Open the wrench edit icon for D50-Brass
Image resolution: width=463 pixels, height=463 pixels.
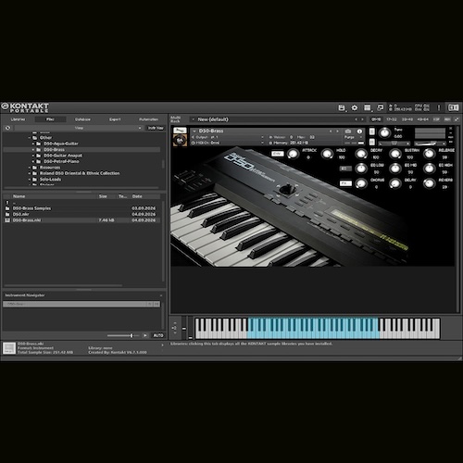[180, 131]
